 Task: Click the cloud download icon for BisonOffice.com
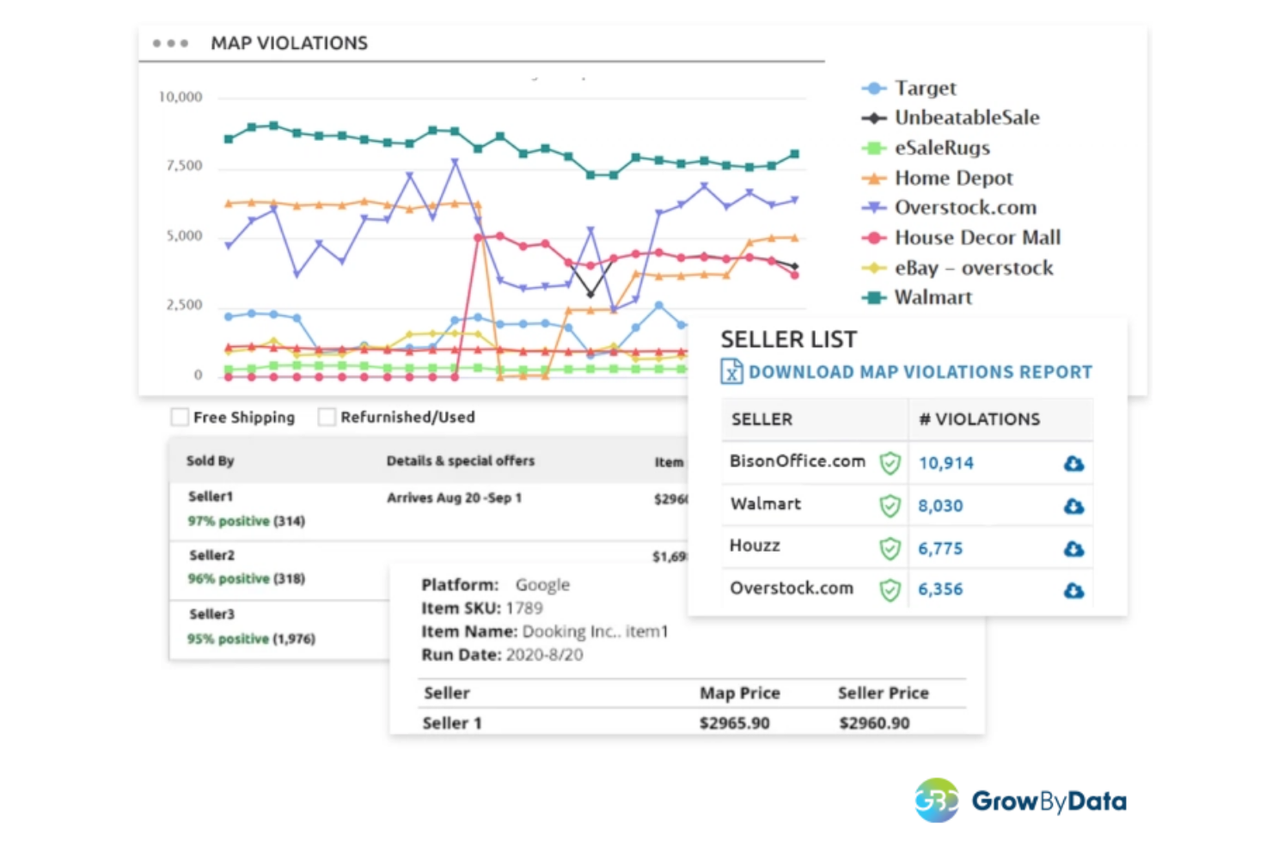[x=1073, y=463]
